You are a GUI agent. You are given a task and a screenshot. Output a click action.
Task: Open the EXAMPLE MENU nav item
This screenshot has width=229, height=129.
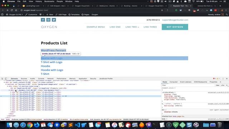click(x=96, y=27)
